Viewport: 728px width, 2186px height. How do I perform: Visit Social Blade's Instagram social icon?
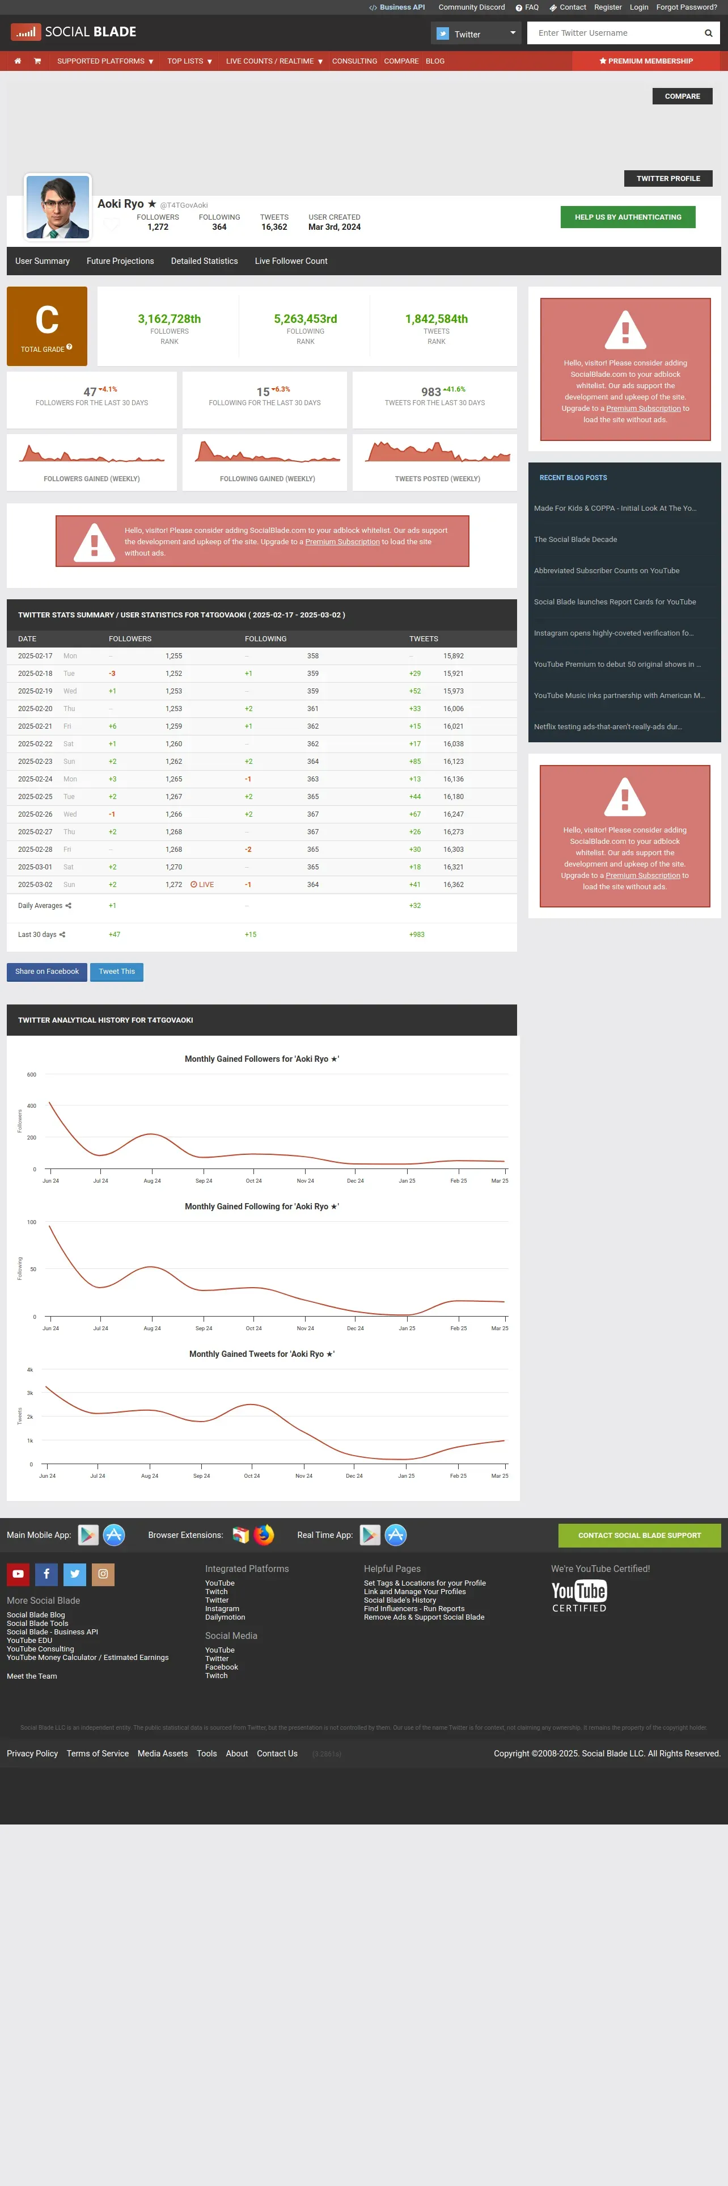pyautogui.click(x=103, y=1574)
